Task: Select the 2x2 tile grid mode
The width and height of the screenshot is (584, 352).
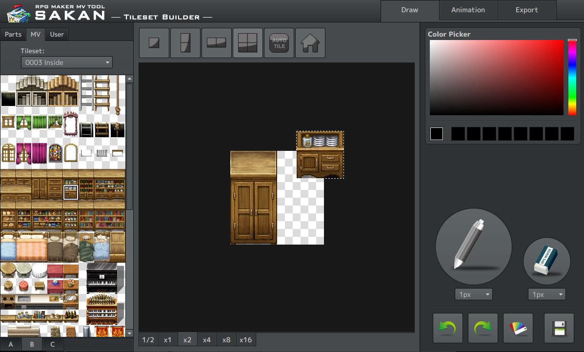Action: (247, 43)
